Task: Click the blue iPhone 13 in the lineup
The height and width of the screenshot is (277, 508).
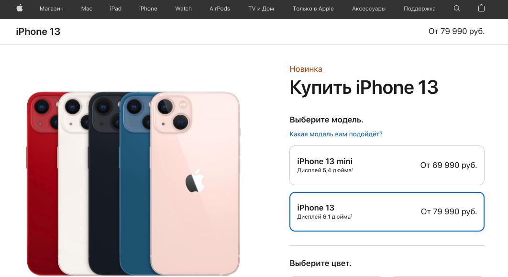Action: (134, 183)
